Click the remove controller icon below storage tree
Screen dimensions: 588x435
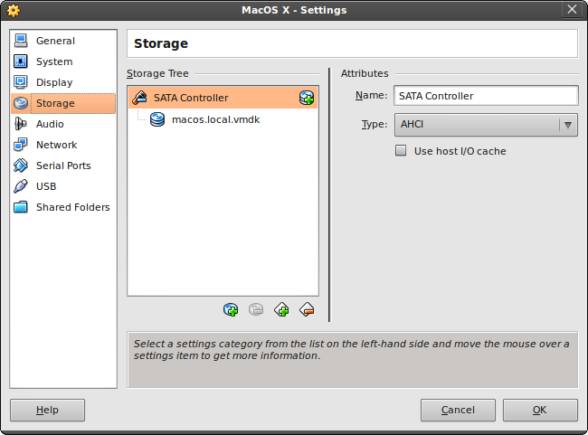(307, 310)
